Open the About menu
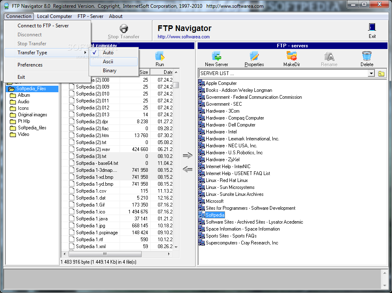This screenshot has width=392, height=293. click(116, 16)
